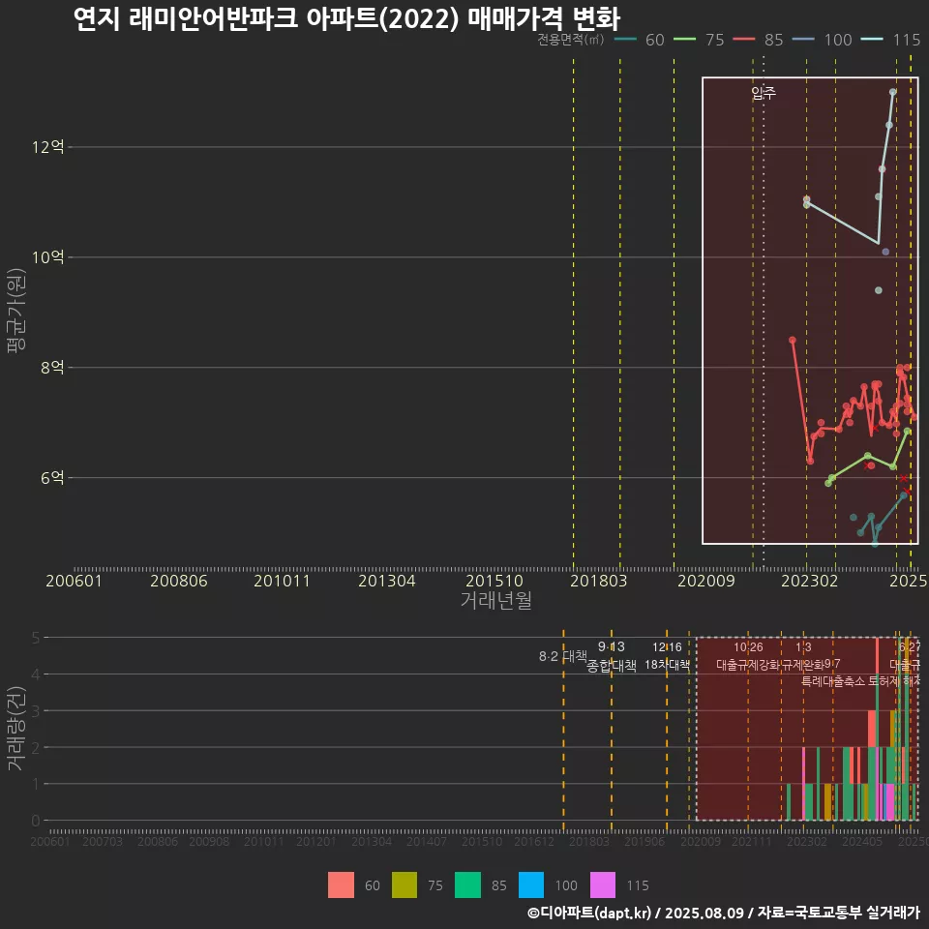This screenshot has height=929, width=929.
Task: Click 202302 tick on the price chart axis
Action: pyautogui.click(x=809, y=581)
